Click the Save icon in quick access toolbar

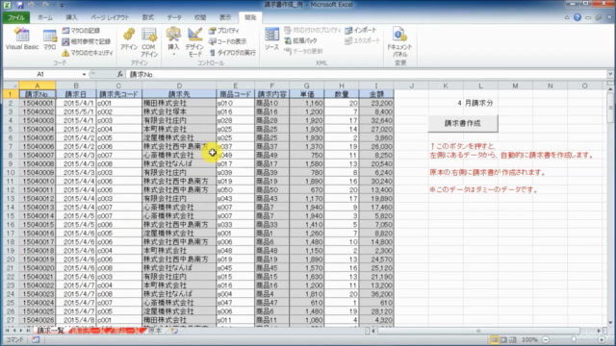click(19, 5)
